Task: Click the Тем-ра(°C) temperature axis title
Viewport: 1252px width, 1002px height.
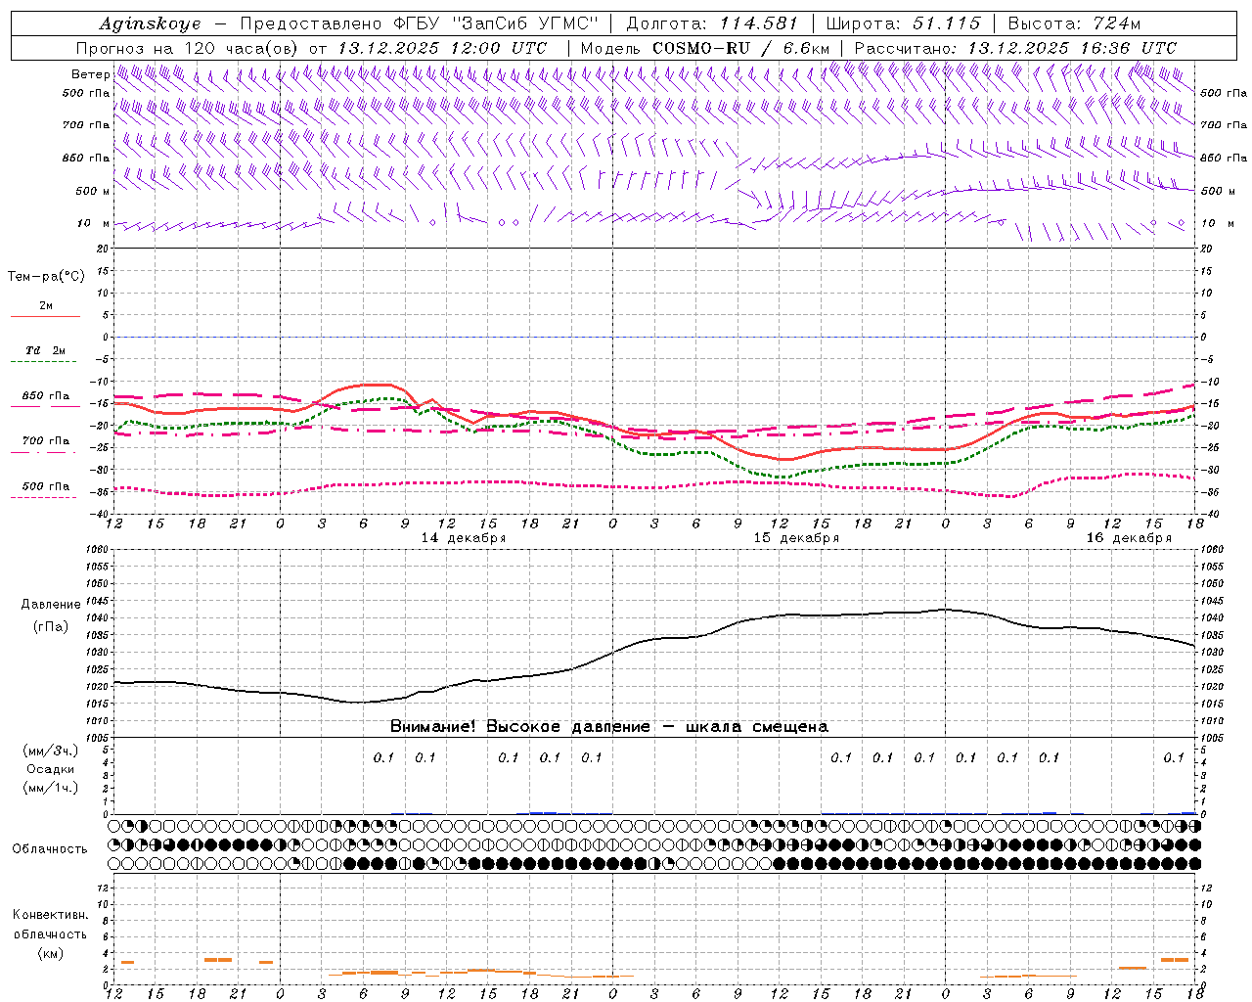Action: (x=46, y=277)
